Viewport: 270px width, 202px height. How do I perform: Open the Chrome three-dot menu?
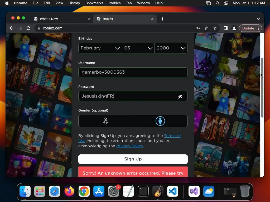(x=258, y=28)
